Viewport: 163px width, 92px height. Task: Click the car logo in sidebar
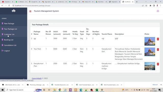point(13,11)
